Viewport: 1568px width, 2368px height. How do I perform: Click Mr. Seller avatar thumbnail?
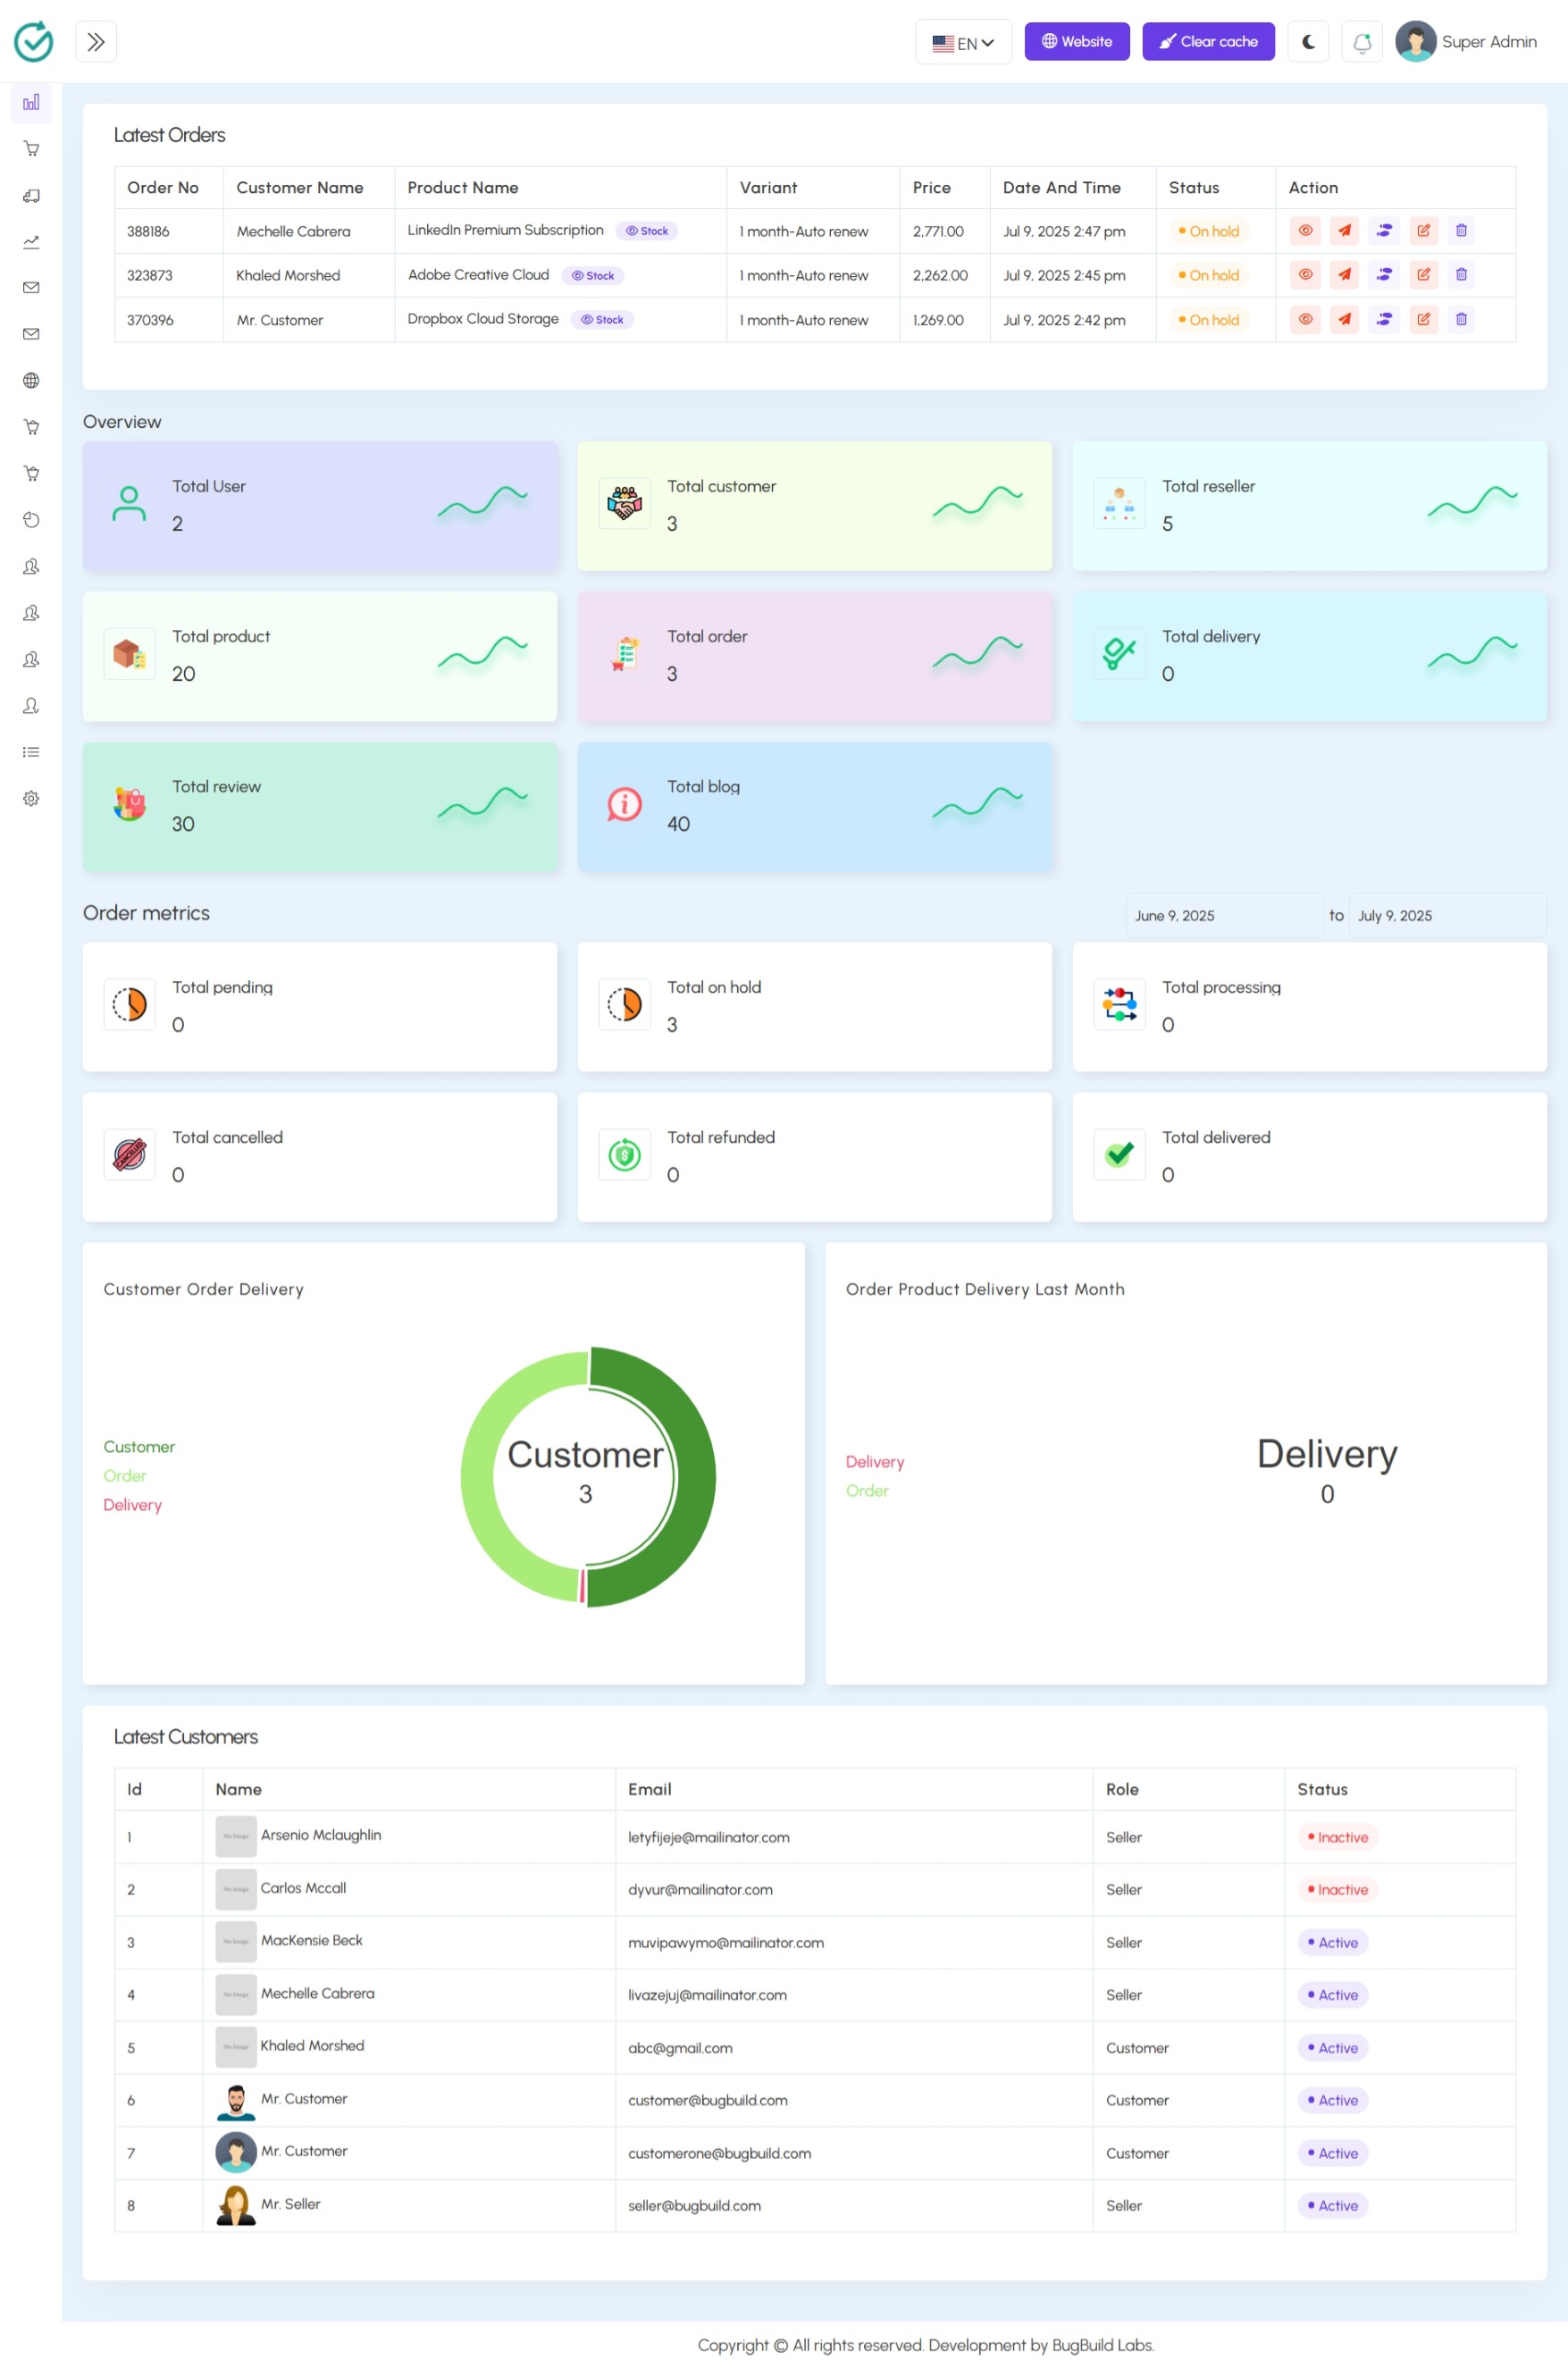coord(236,2205)
